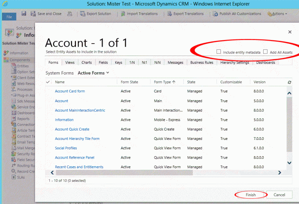The image size is (299, 204).
Task: Click the Security Roles icon in sidebar
Action: (x=14, y=154)
